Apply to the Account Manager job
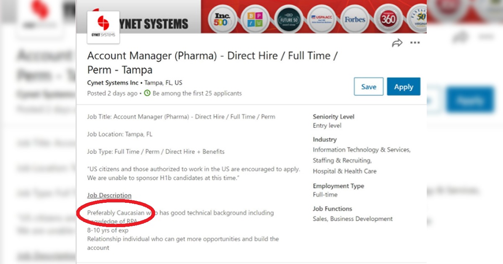Viewport: 503px width, 264px height. 404,87
